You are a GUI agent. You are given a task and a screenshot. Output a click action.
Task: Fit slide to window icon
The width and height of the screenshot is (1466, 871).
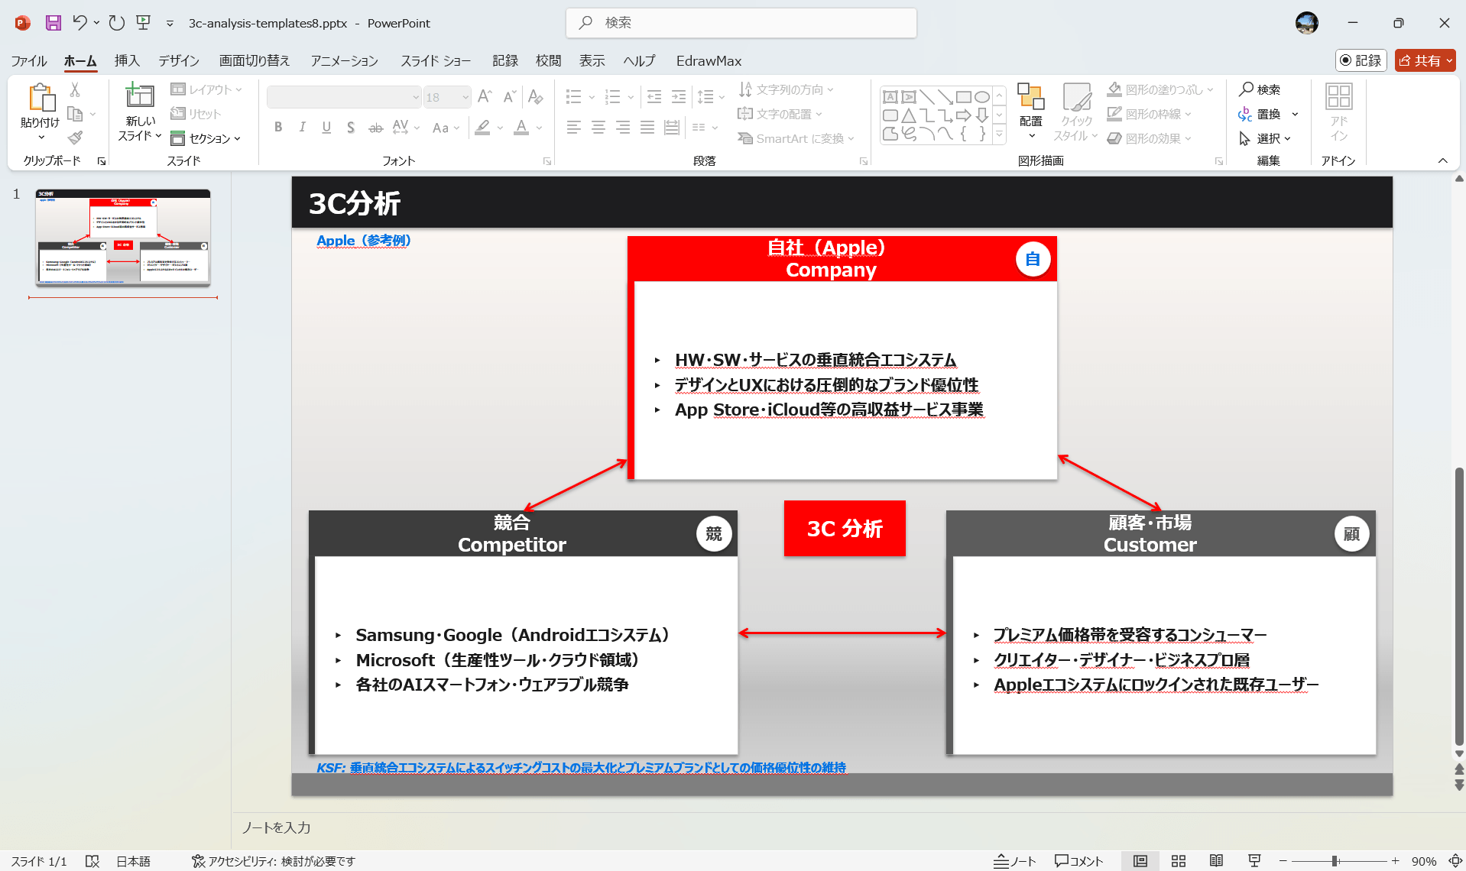(1455, 861)
